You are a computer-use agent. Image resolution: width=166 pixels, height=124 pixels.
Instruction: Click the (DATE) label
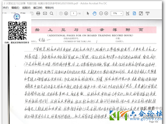tap(120, 41)
